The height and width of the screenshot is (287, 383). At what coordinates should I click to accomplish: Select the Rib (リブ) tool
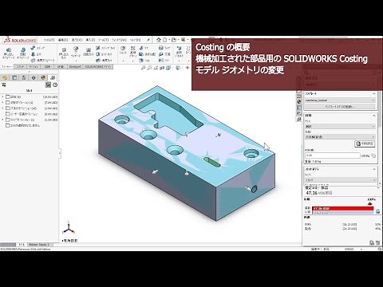(x=144, y=48)
